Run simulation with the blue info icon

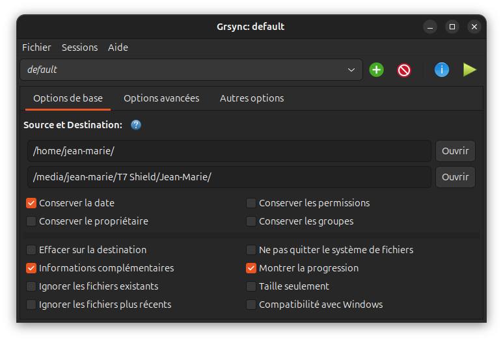[442, 70]
